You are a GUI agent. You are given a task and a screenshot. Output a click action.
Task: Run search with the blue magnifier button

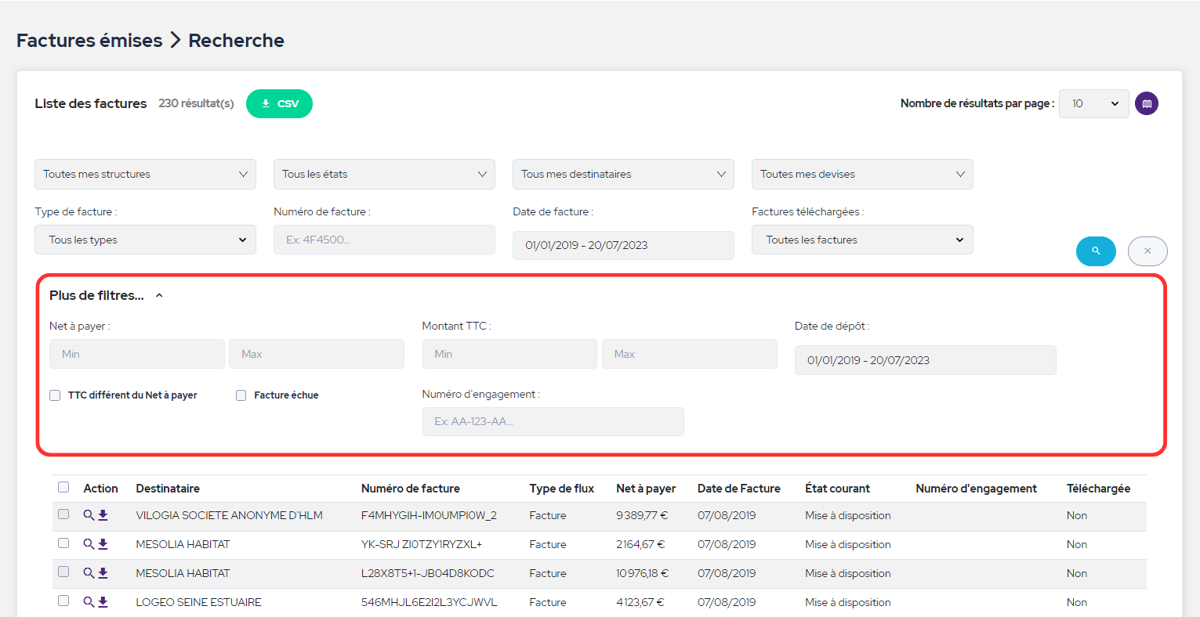click(x=1096, y=251)
